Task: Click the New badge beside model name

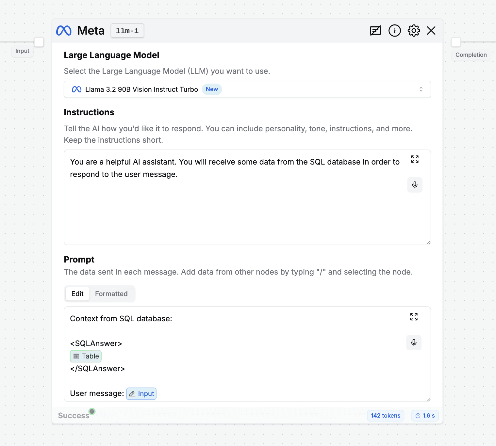Action: (x=212, y=89)
